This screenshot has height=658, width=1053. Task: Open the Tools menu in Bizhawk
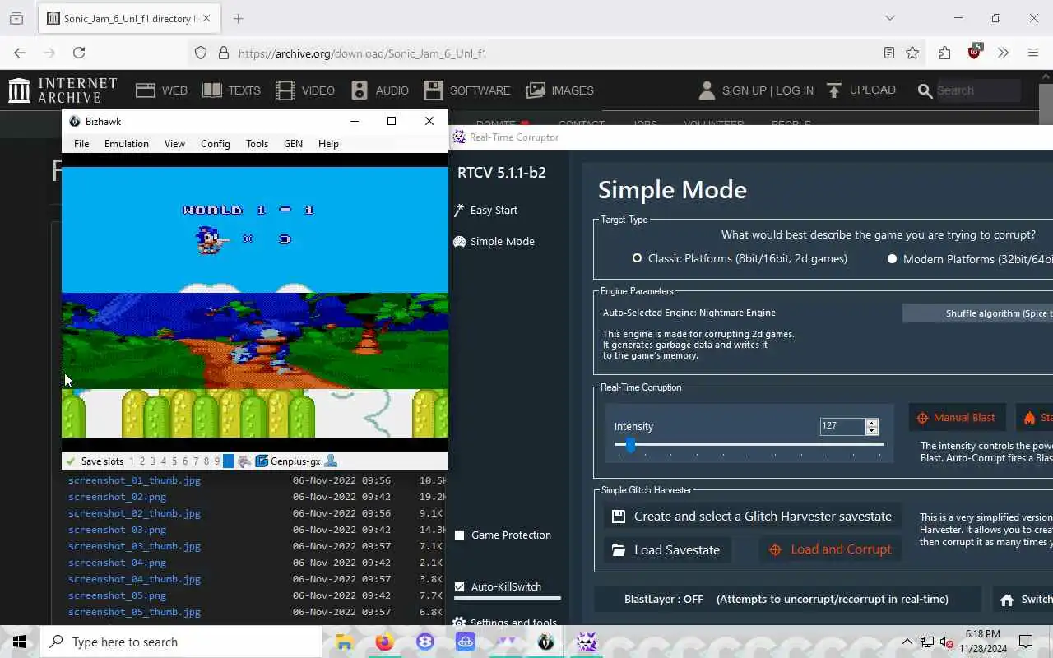[x=257, y=143]
